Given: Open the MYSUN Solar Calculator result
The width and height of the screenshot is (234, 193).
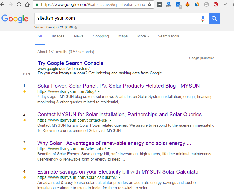Looking at the screenshot, I should [x=119, y=172].
